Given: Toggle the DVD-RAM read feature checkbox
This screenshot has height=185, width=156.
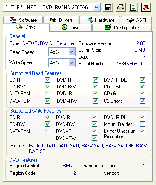Looking at the screenshot, I should coord(48,94).
